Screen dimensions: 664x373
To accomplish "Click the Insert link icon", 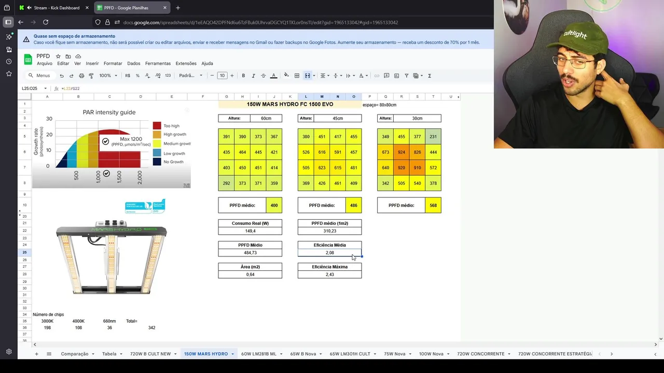I will [x=377, y=76].
